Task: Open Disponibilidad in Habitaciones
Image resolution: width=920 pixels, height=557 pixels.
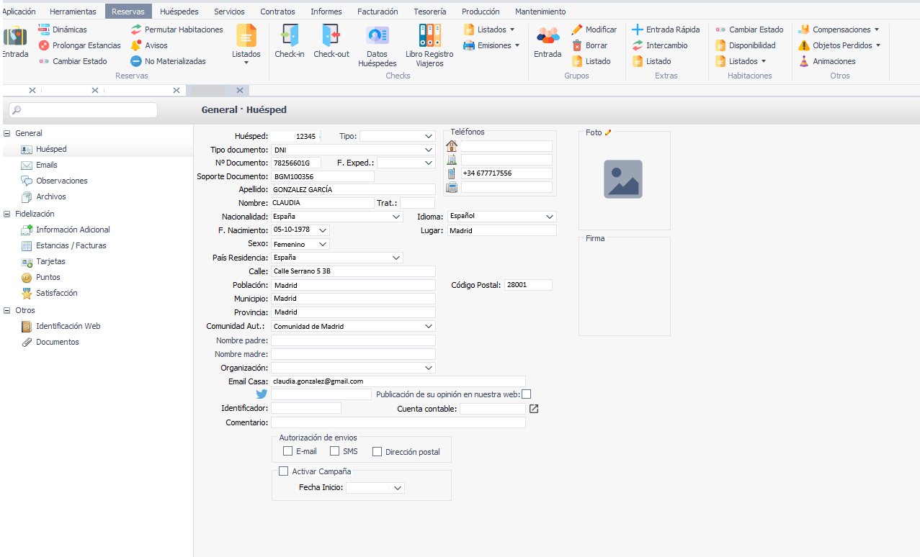Action: click(746, 45)
